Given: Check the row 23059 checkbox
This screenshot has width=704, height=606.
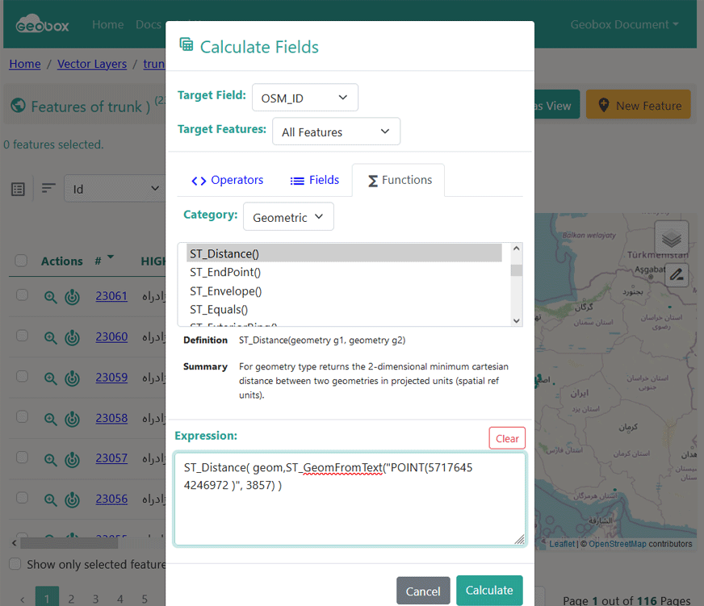Looking at the screenshot, I should tap(22, 377).
